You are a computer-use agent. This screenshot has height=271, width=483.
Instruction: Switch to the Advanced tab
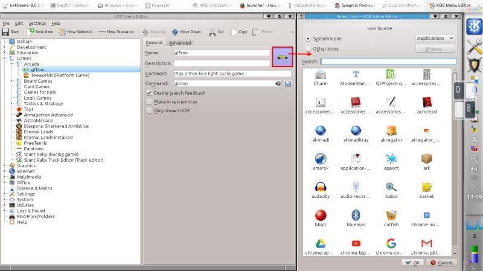pyautogui.click(x=180, y=43)
